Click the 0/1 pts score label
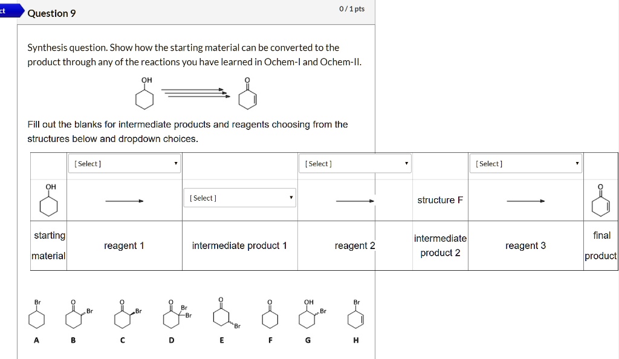 [x=352, y=8]
